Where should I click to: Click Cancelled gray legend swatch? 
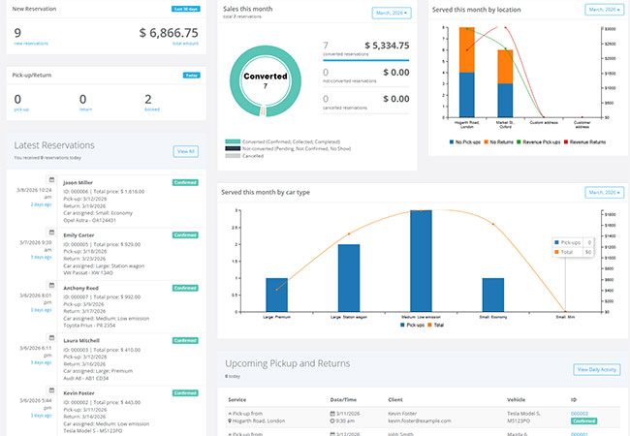pyautogui.click(x=233, y=156)
